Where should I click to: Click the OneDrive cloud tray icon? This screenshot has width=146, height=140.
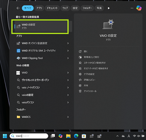point(123,136)
